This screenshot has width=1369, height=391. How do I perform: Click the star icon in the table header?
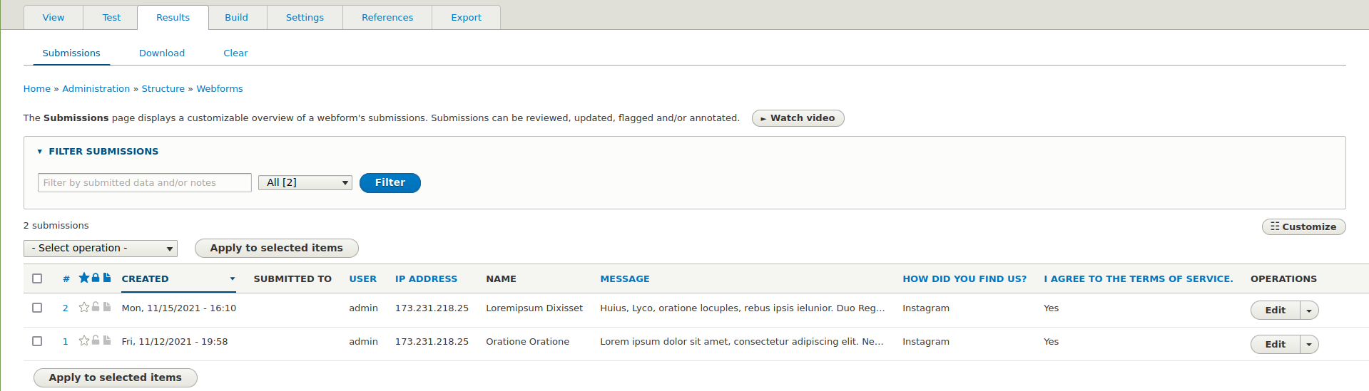pyautogui.click(x=84, y=278)
